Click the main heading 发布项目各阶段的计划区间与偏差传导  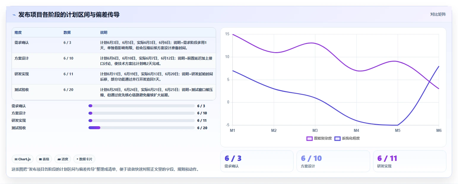point(69,15)
